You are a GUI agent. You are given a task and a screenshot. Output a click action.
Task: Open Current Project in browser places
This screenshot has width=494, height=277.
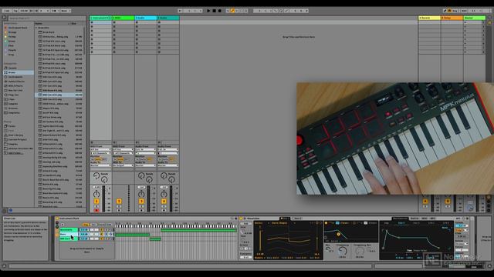pyautogui.click(x=17, y=139)
